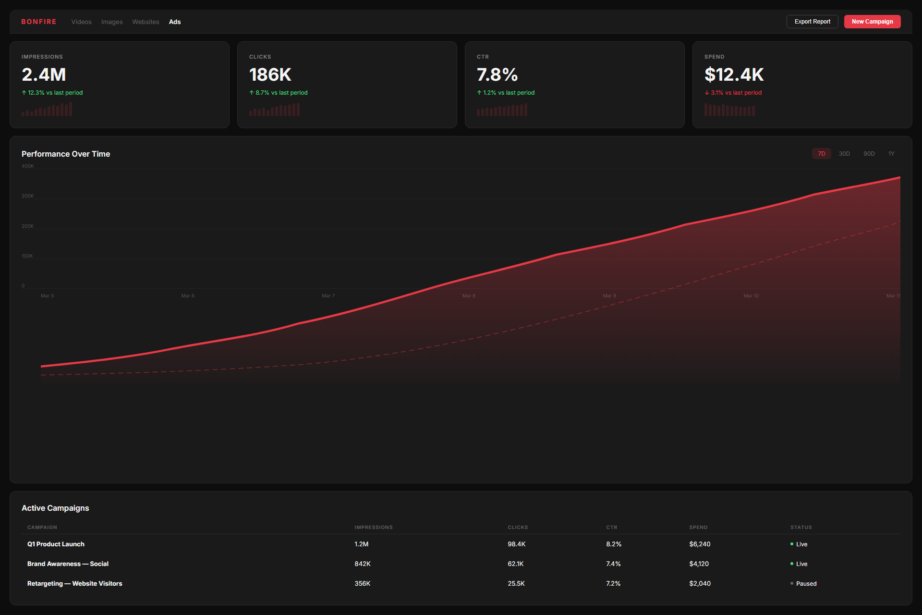Click the gray Paused status dot
Image resolution: width=922 pixels, height=615 pixels.
pyautogui.click(x=792, y=583)
